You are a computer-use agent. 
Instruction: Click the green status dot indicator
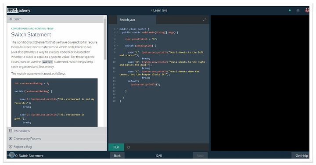coord(290,10)
